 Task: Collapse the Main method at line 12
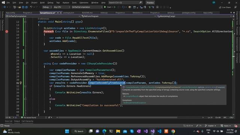click(x=25, y=22)
